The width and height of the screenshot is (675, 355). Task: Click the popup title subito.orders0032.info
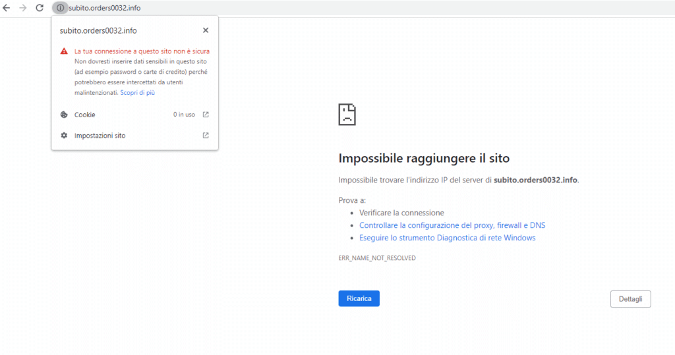[x=98, y=30]
